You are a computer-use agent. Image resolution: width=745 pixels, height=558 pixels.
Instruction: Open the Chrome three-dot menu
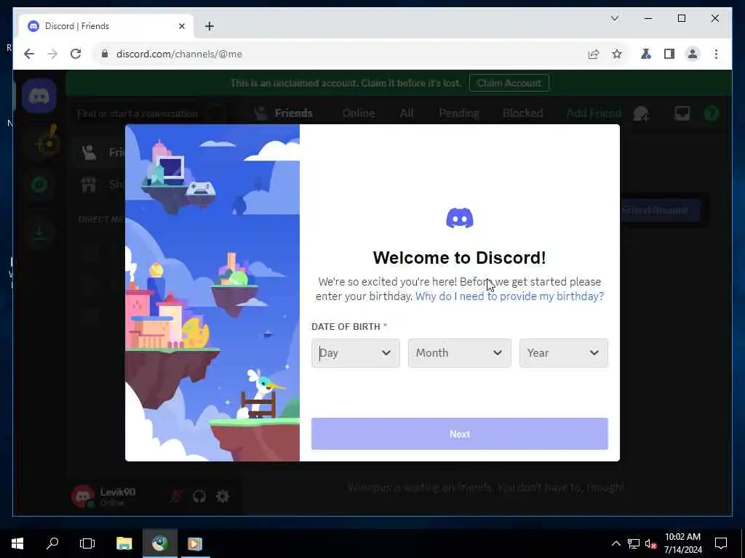[x=716, y=54]
